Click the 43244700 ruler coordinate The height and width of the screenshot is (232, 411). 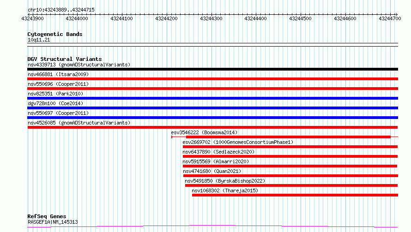[390, 18]
